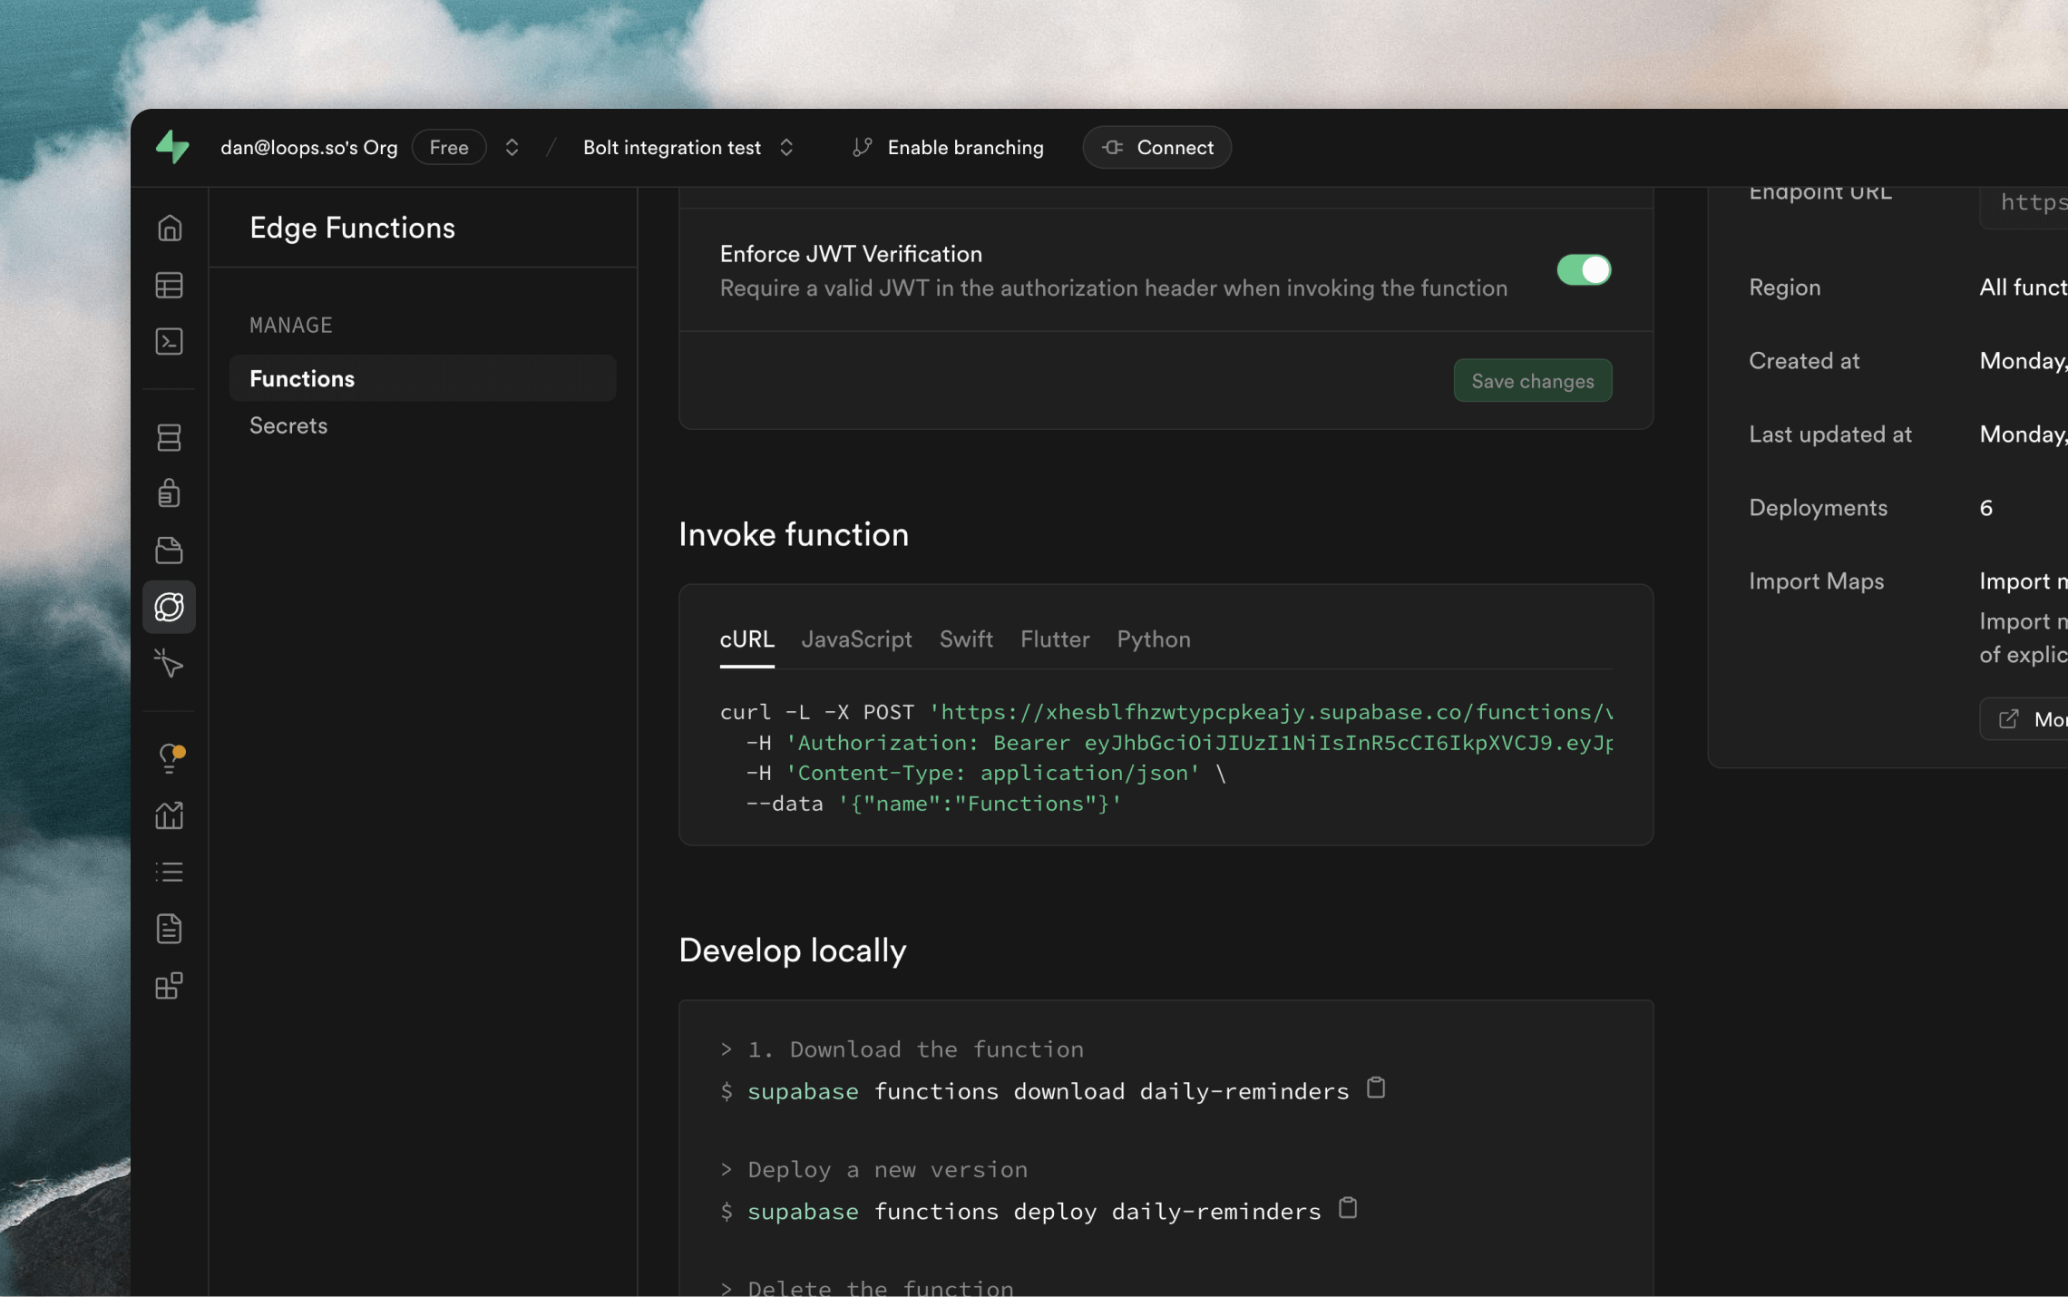Click the curl command code block
2068x1297 pixels.
pyautogui.click(x=1166, y=757)
